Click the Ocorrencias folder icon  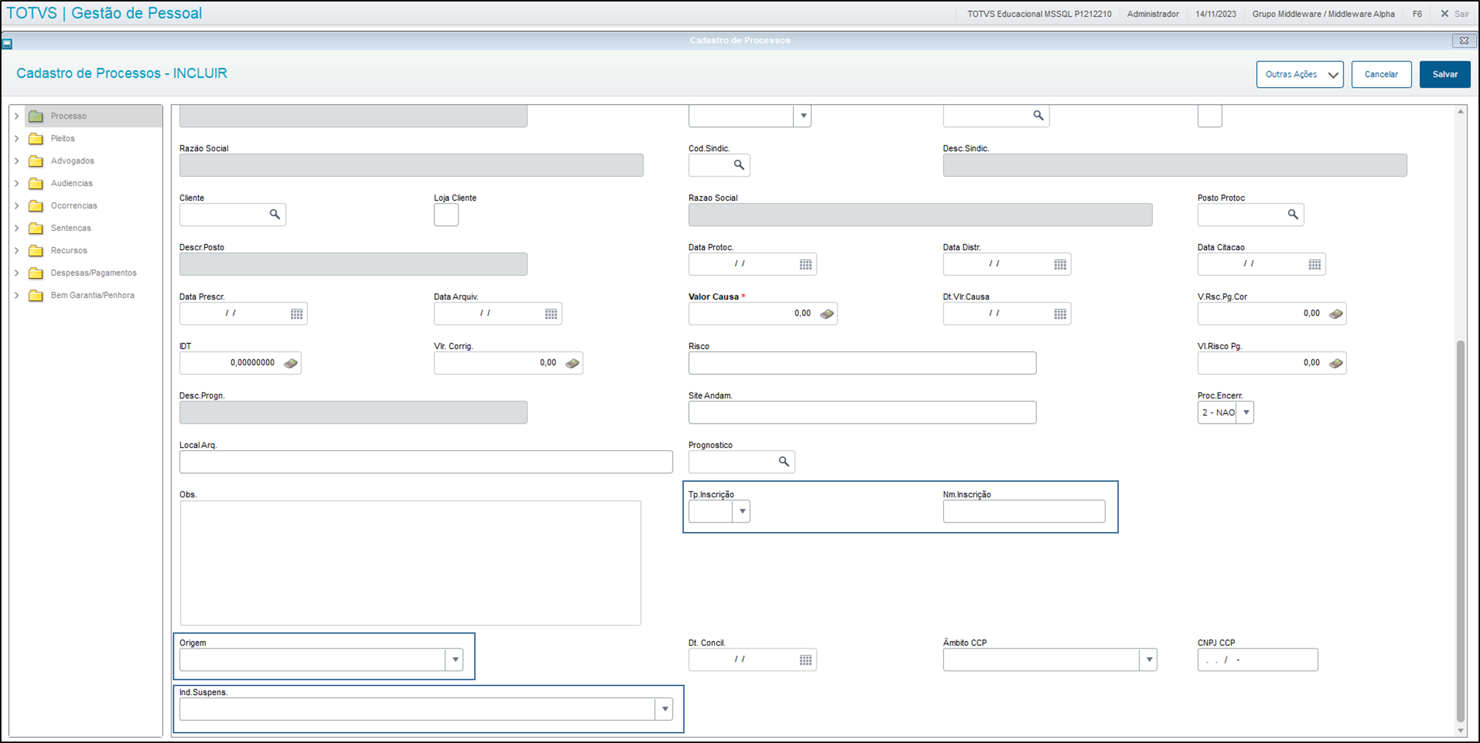pos(35,206)
